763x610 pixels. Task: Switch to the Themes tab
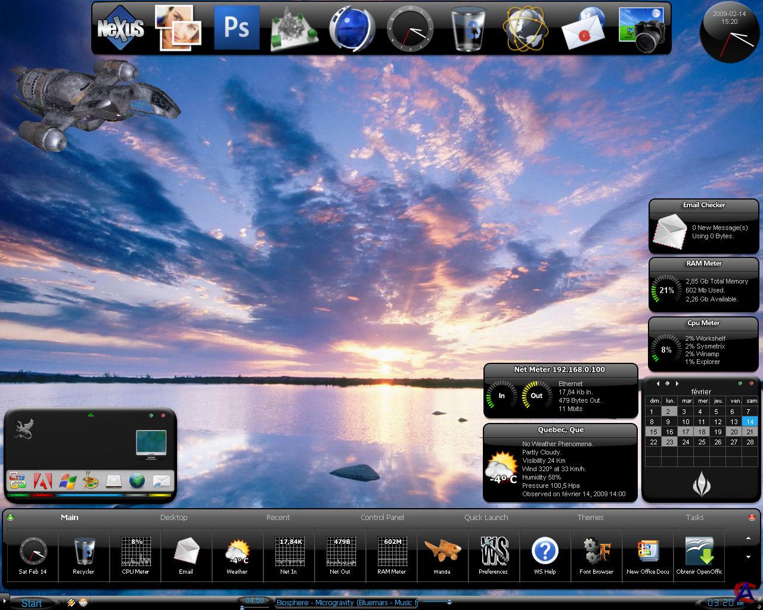[x=590, y=517]
